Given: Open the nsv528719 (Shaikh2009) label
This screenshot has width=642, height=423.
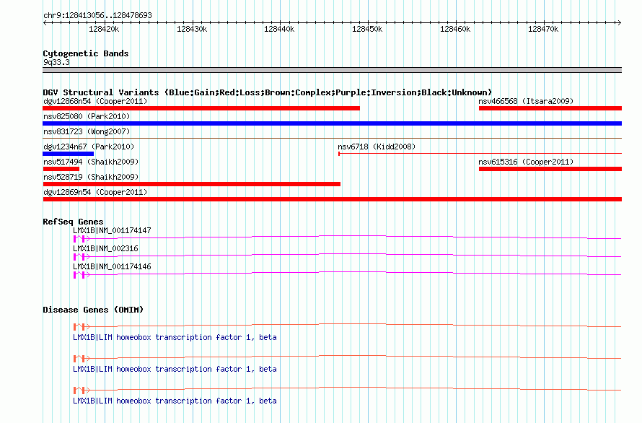Looking at the screenshot, I should coord(91,177).
